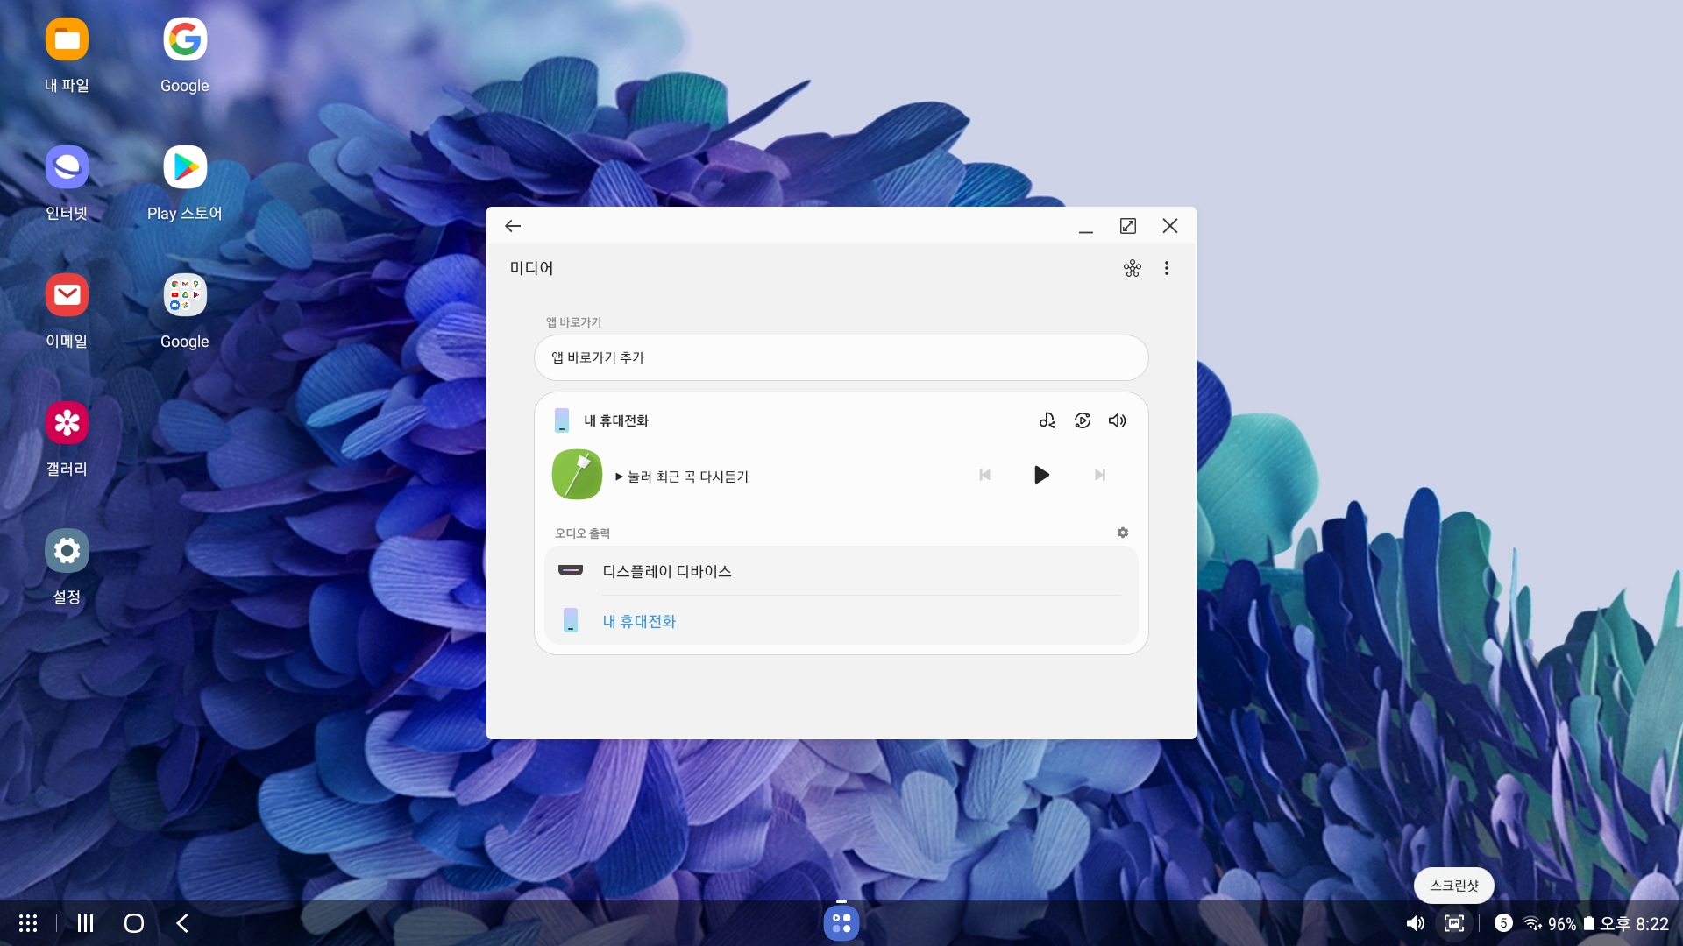Viewport: 1683px width, 946px height.
Task: Select 내 휴대전화 as audio output
Action: [x=639, y=621]
